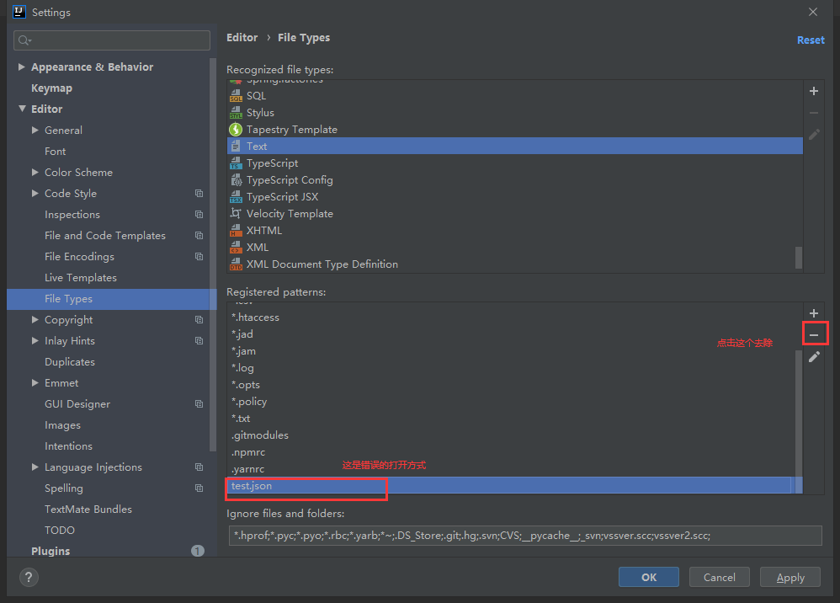The height and width of the screenshot is (603, 840).
Task: Click the copy icon beside Code Style
Action: (x=199, y=194)
